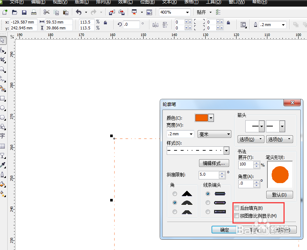Click the 选项(O) button
The image size is (307, 250).
[251, 139]
